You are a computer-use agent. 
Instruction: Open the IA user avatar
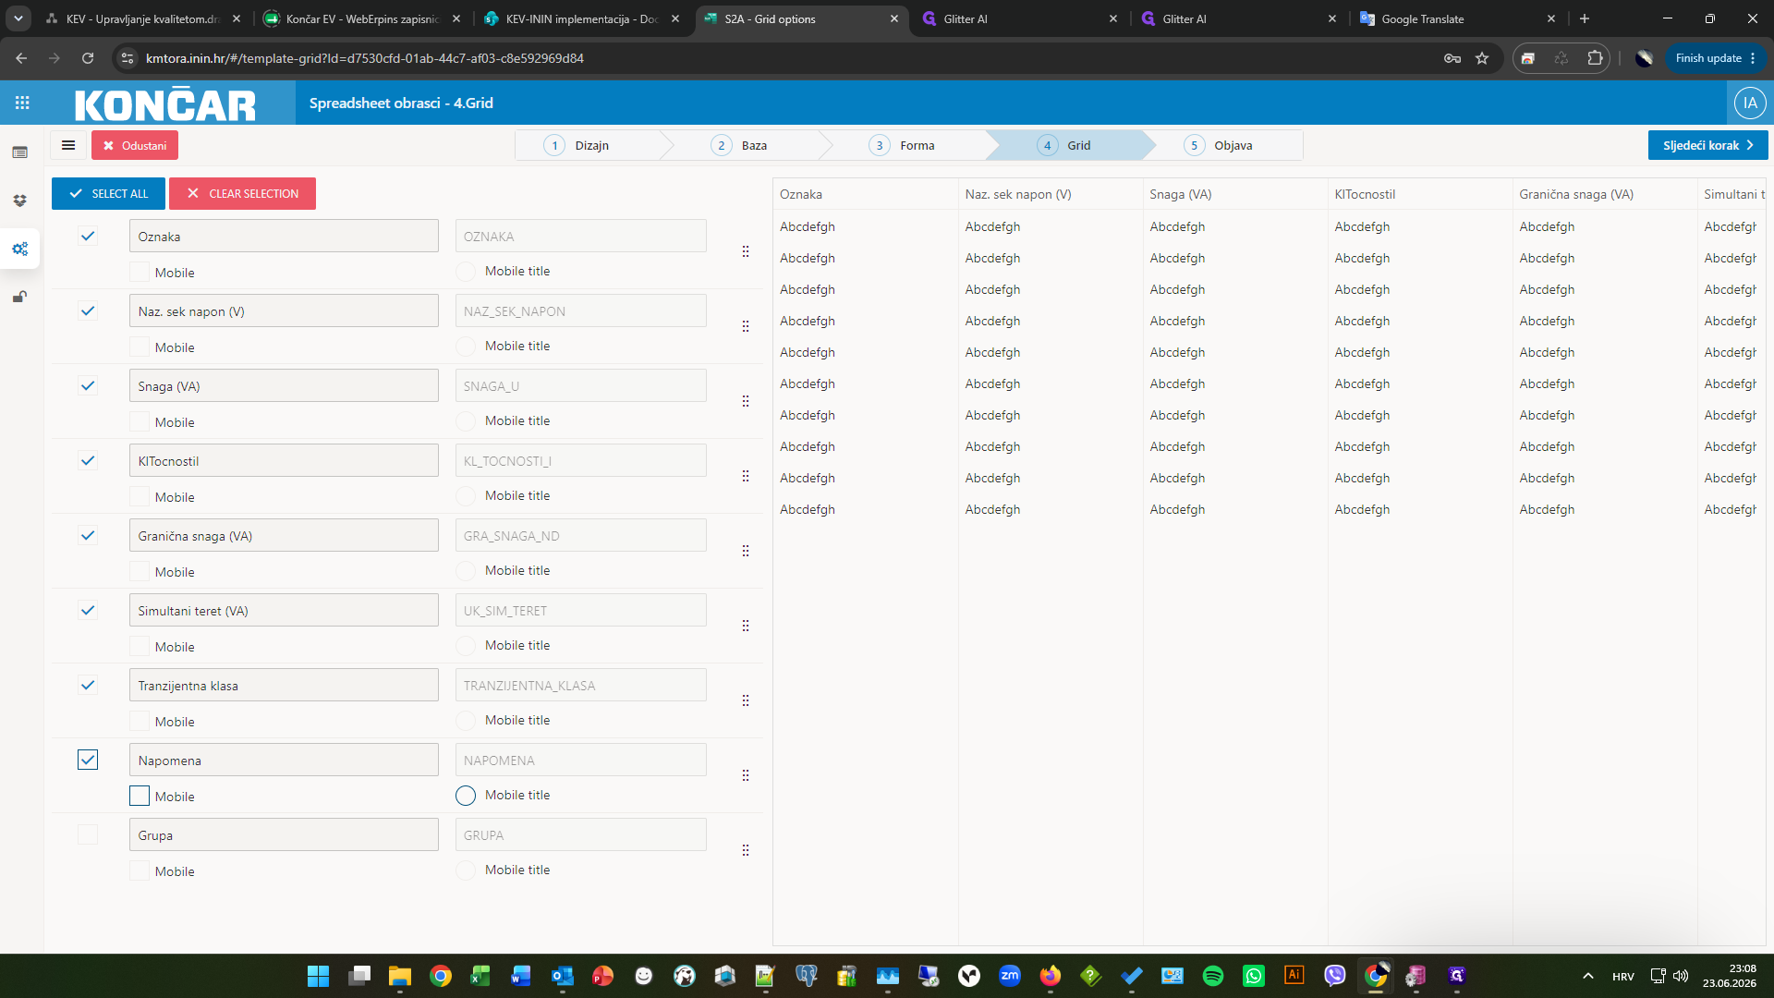pyautogui.click(x=1750, y=103)
